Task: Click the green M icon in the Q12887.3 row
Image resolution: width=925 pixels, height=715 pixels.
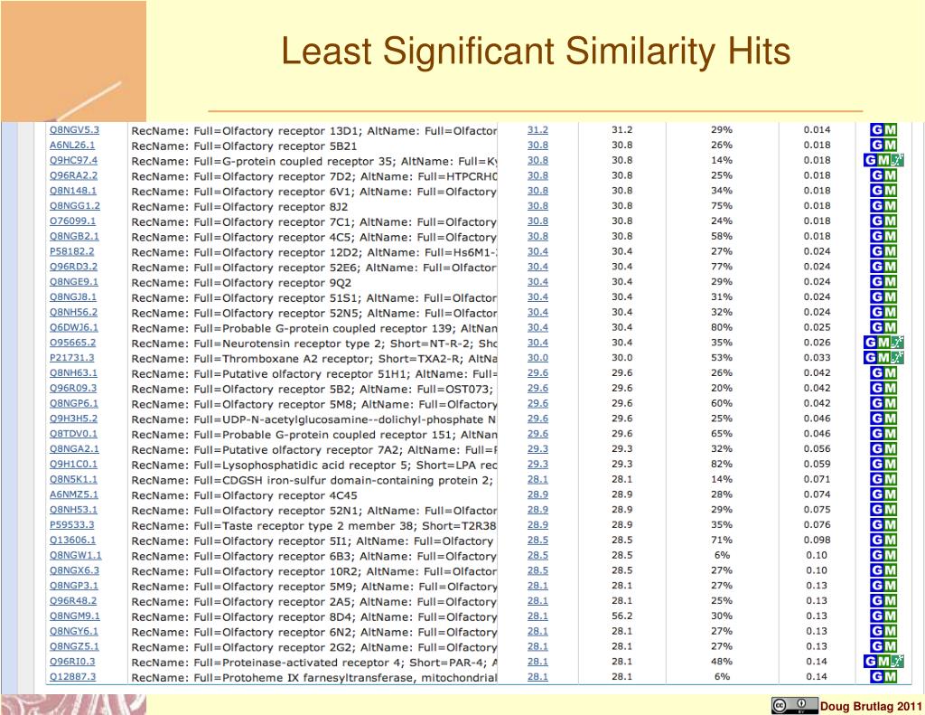Action: (x=890, y=677)
